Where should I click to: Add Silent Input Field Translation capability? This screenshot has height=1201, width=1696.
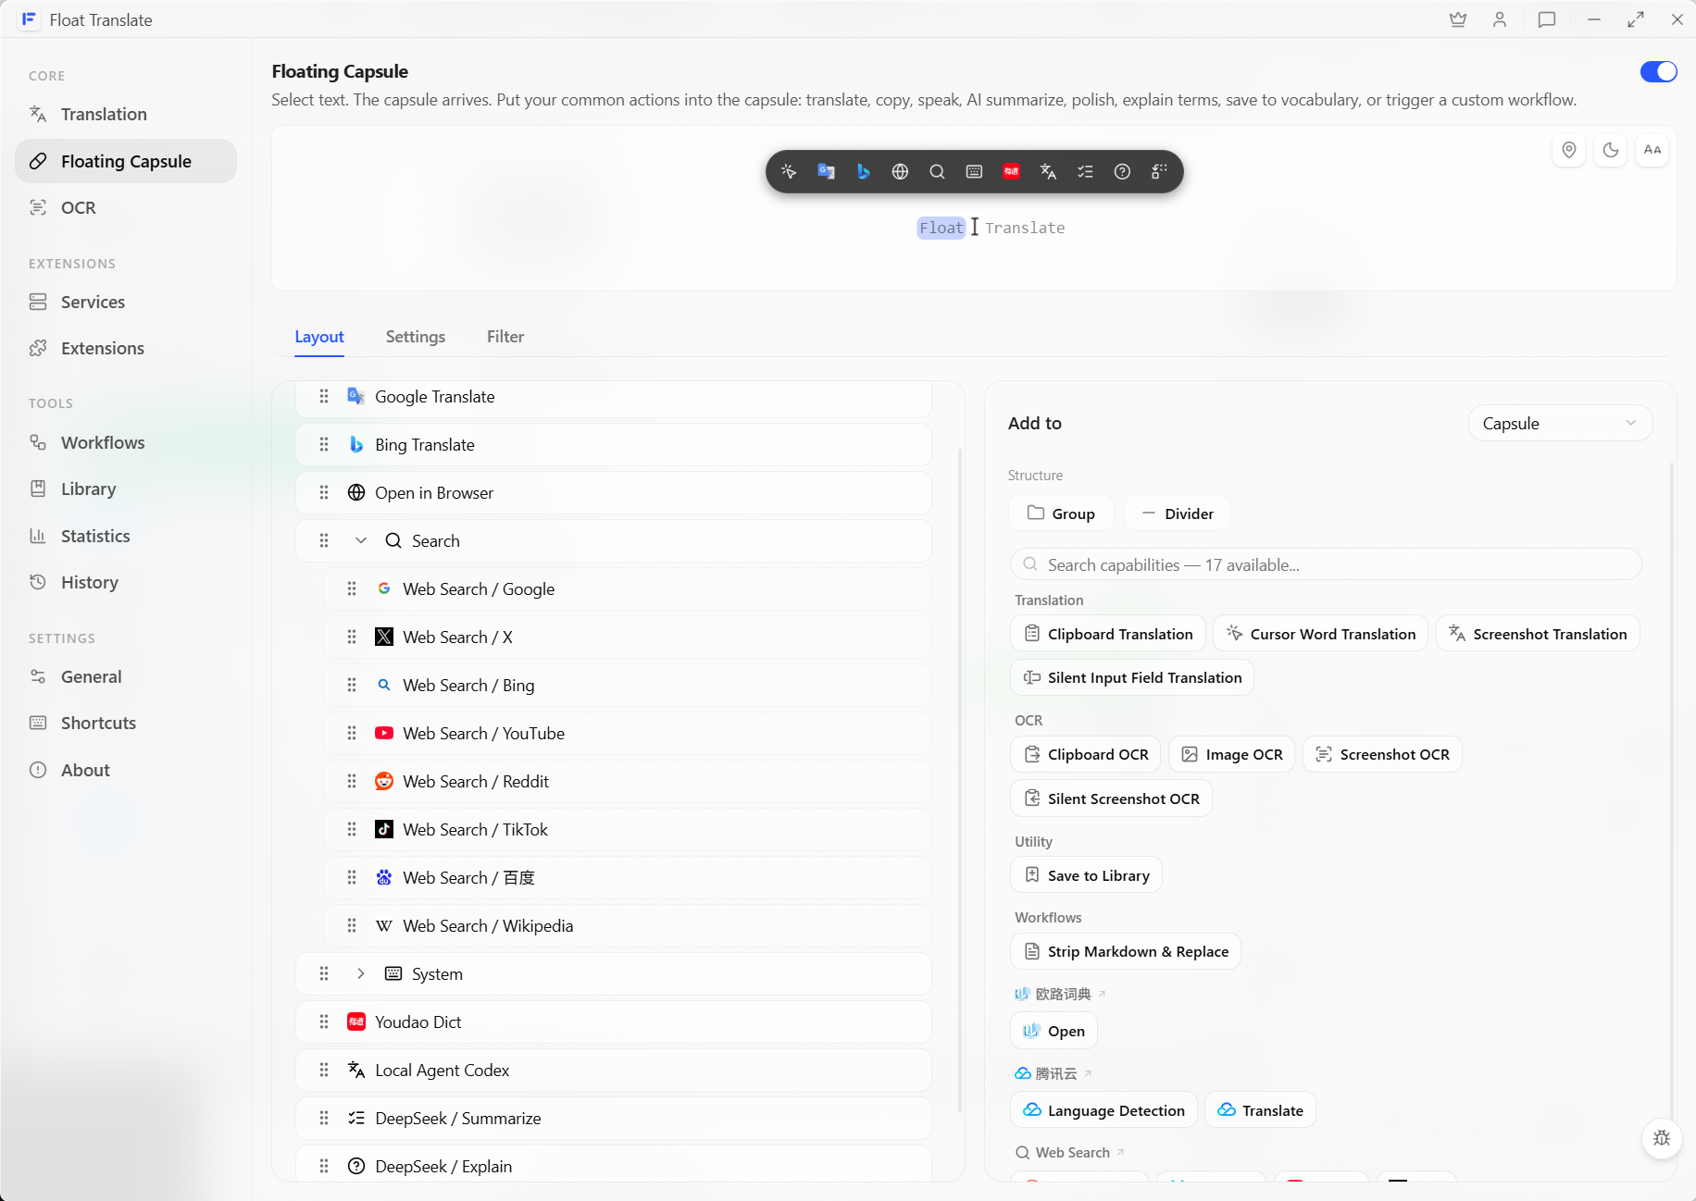click(1132, 677)
